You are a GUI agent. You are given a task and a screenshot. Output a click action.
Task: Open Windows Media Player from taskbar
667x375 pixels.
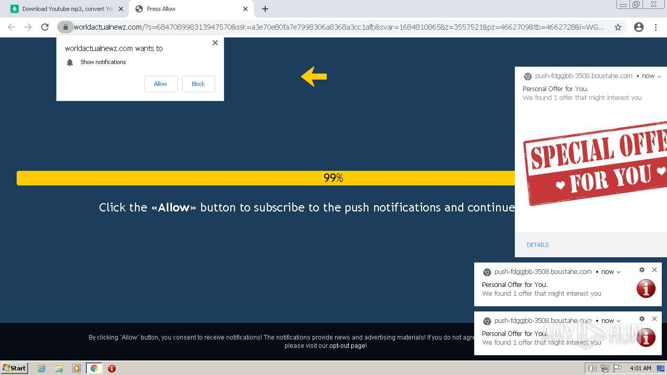(x=77, y=368)
